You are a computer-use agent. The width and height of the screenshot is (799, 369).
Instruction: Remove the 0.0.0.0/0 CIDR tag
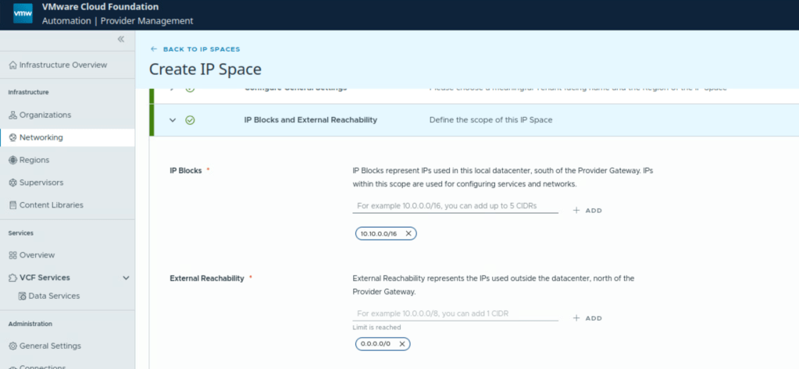(x=402, y=344)
